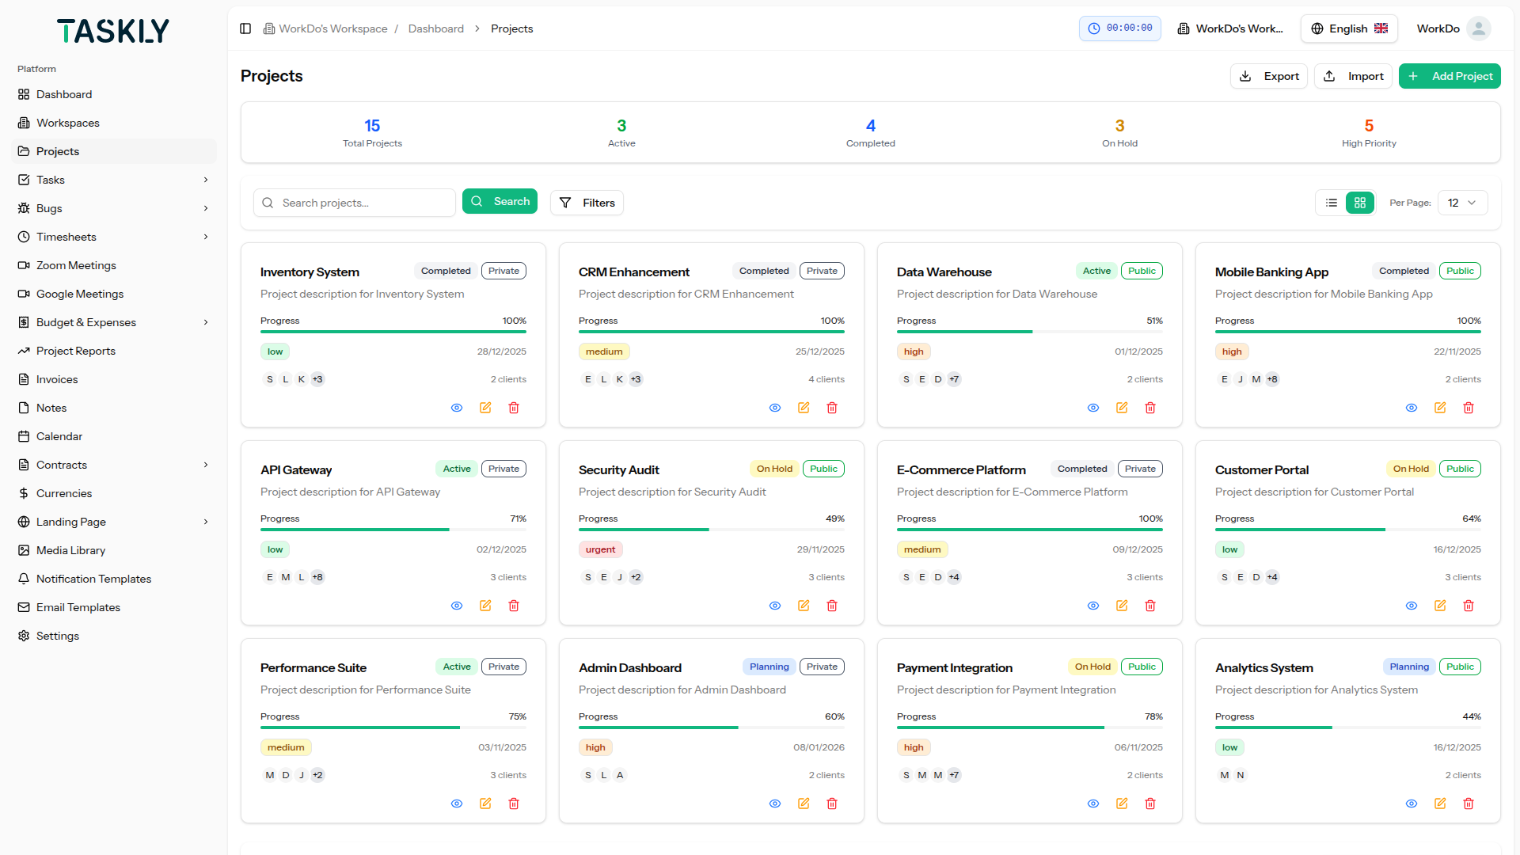Screen dimensions: 1520x855
Task: Open Media Library in the sidebar
Action: tap(114, 550)
